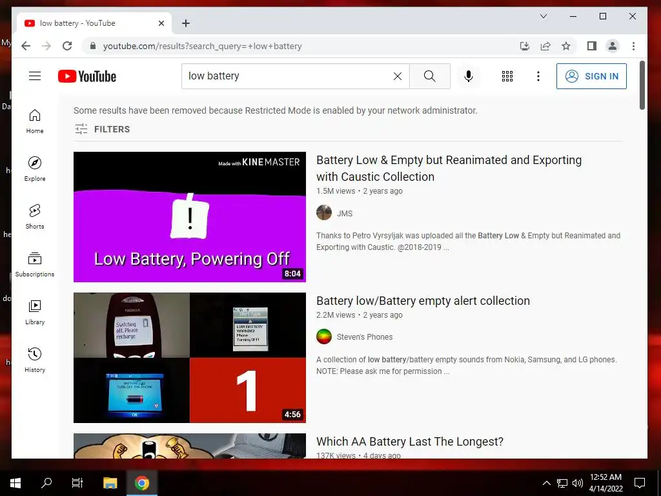Go back with the browser back arrow
661x496 pixels.
click(26, 46)
